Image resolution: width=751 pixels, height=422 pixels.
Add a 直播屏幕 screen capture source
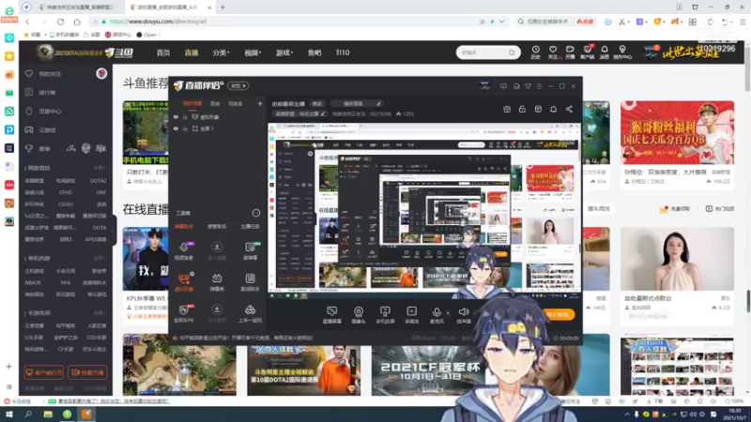pos(332,315)
